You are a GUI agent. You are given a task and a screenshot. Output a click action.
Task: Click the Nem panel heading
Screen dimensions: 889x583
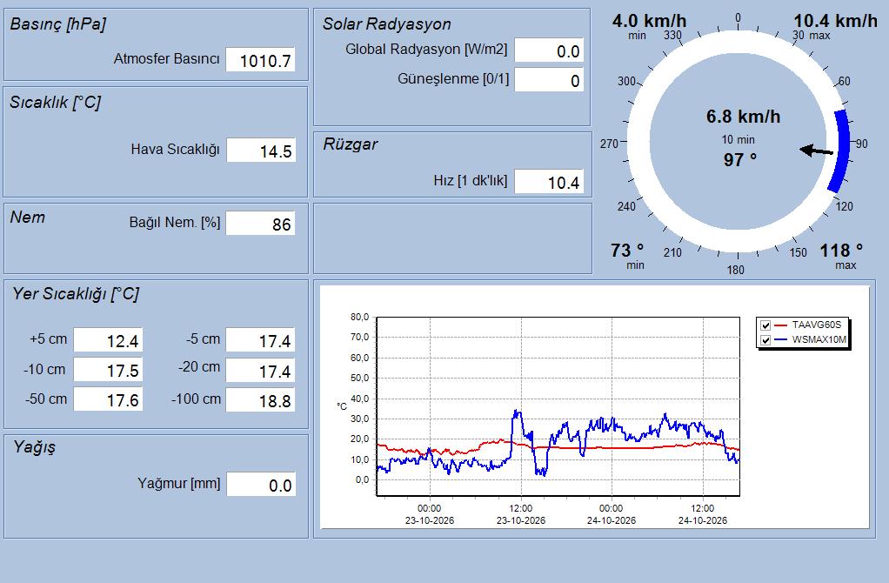tap(27, 218)
